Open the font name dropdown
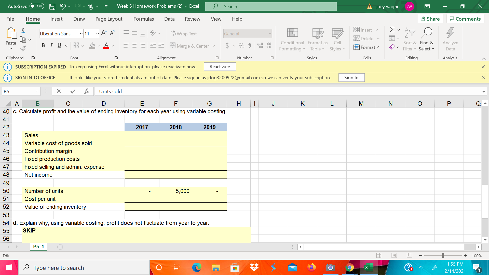This screenshot has width=489, height=275. coord(81,33)
